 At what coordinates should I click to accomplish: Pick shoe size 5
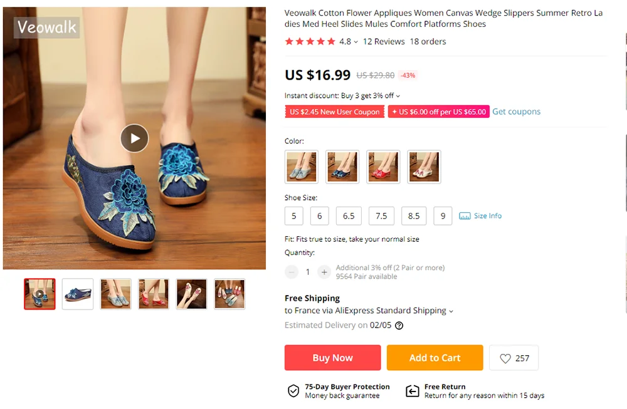click(293, 216)
